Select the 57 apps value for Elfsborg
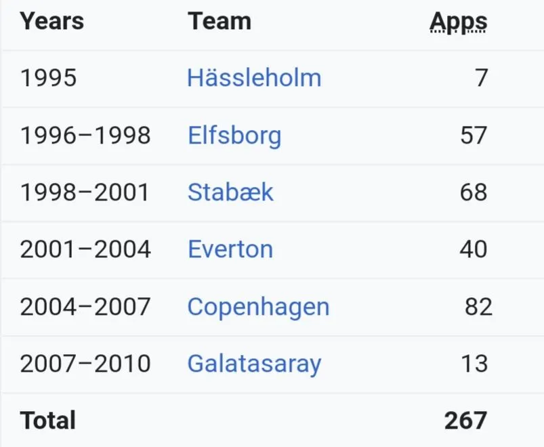 [x=473, y=135]
